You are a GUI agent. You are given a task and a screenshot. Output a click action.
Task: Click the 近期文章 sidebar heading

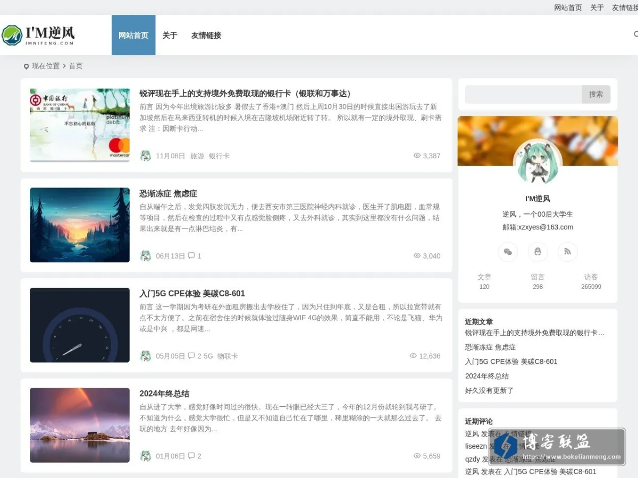click(x=479, y=322)
